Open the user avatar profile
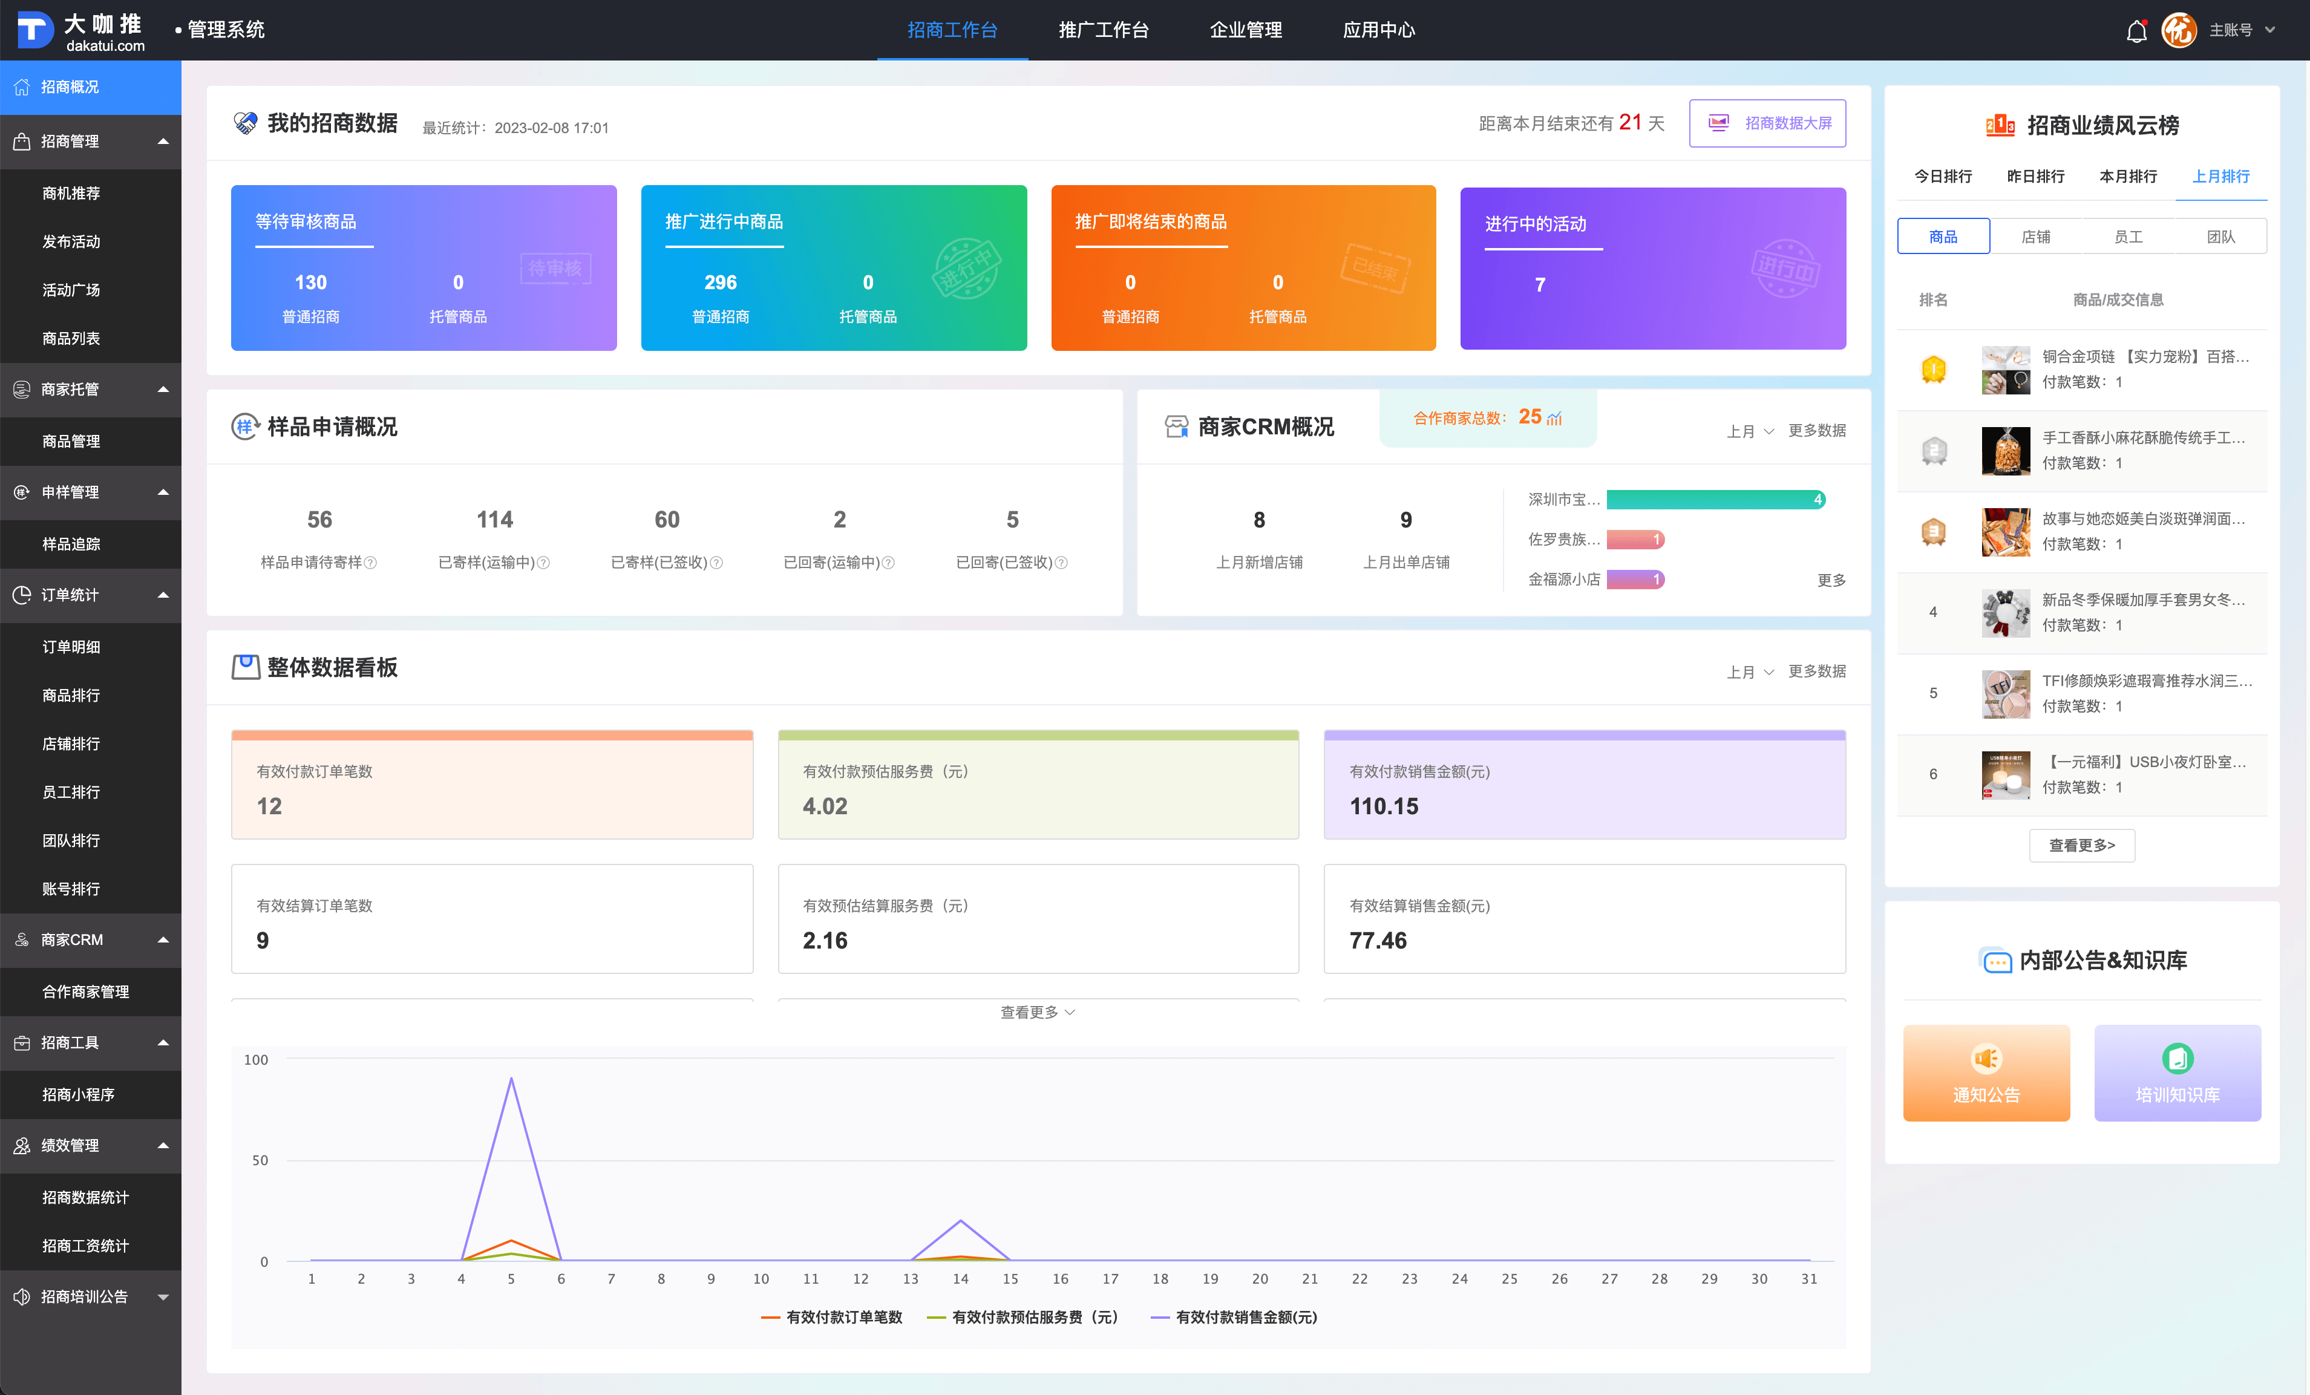Screen dimensions: 2310x1395 click(x=2179, y=30)
